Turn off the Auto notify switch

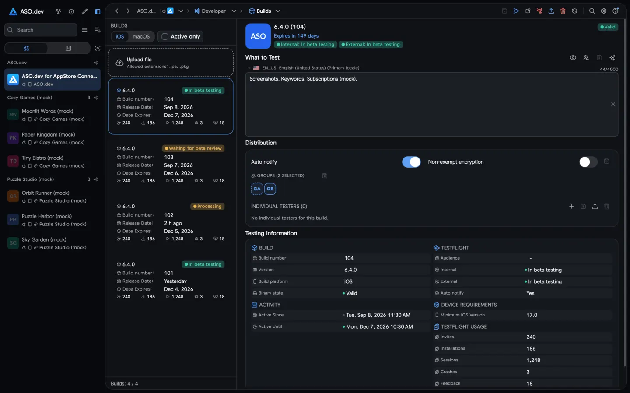pos(411,162)
